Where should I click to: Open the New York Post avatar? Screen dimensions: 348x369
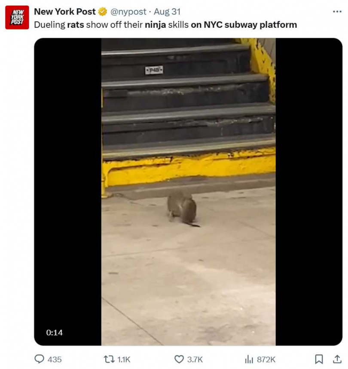17,18
